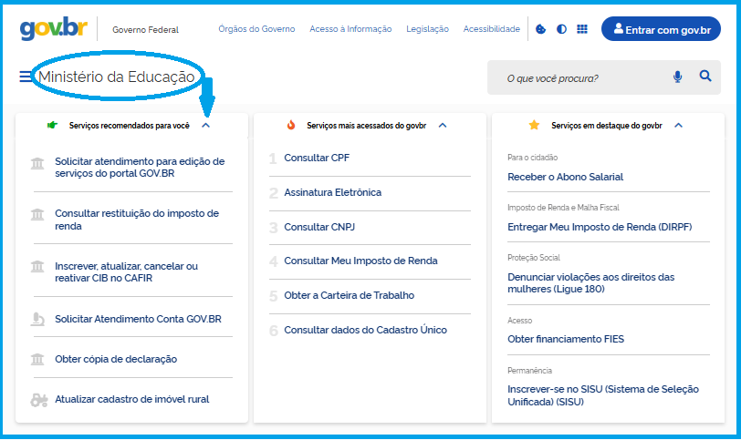
Task: Open Inscrever-se no SISU link
Action: pyautogui.click(x=603, y=395)
